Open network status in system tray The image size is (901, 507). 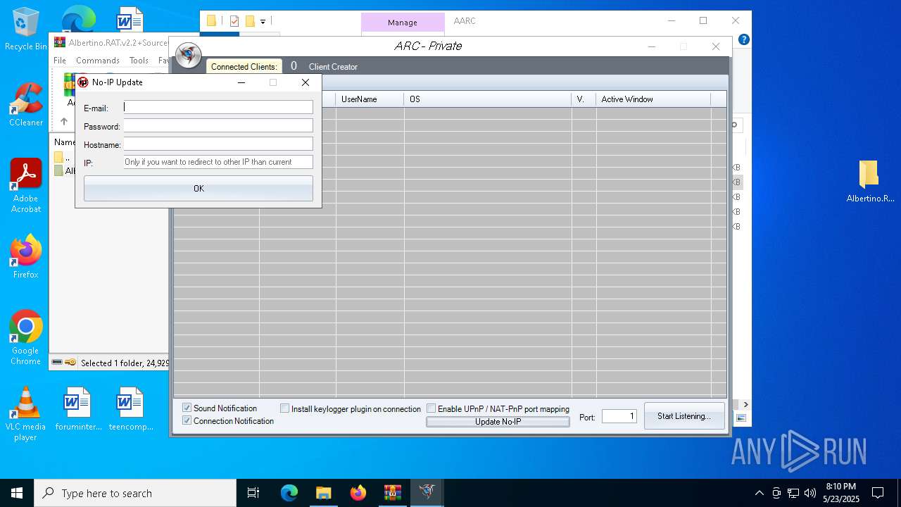(x=793, y=493)
